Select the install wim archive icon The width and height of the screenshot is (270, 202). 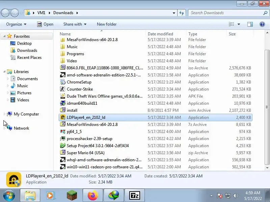63,110
